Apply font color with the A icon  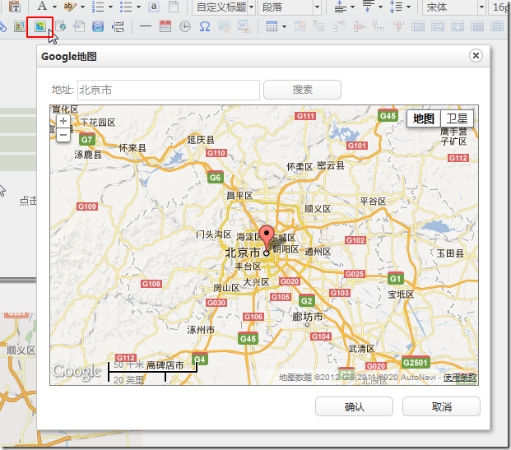coord(42,7)
